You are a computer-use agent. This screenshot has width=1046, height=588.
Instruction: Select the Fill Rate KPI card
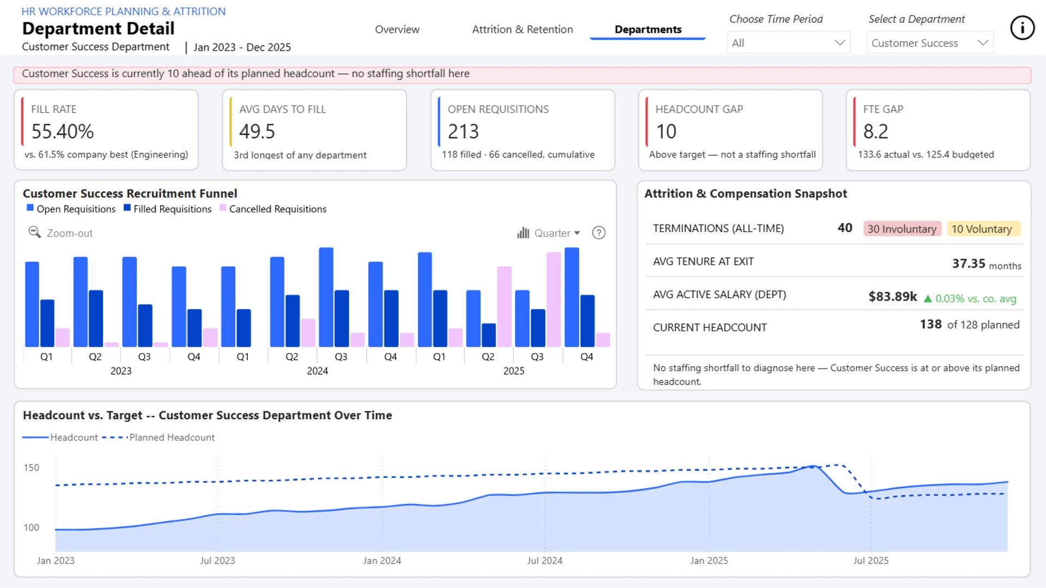(x=106, y=130)
